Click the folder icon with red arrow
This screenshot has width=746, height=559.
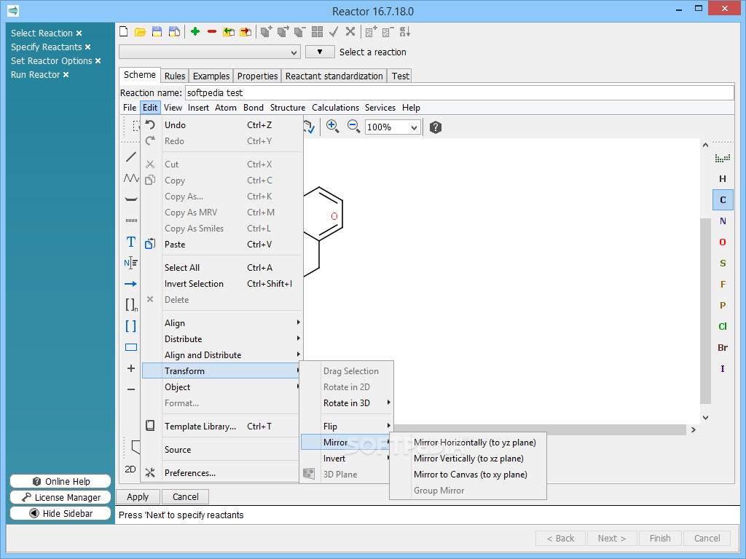246,32
